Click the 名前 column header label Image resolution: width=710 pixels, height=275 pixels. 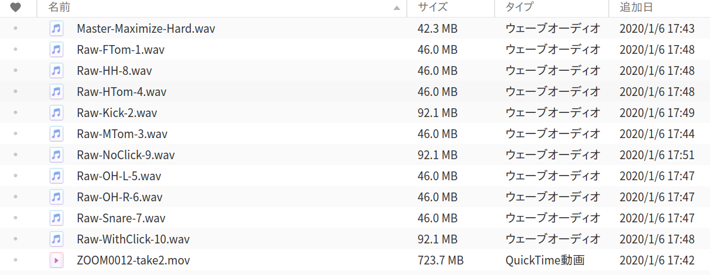59,8
